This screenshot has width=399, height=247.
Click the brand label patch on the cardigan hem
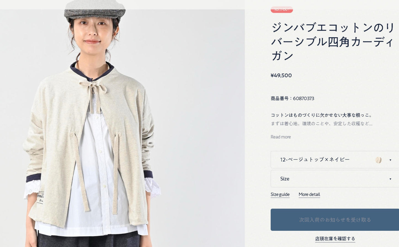(x=40, y=198)
